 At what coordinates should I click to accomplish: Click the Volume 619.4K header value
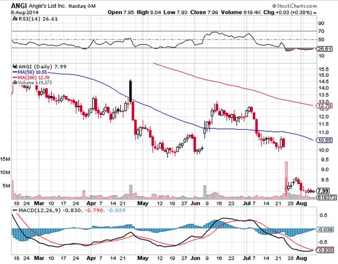click(x=241, y=13)
